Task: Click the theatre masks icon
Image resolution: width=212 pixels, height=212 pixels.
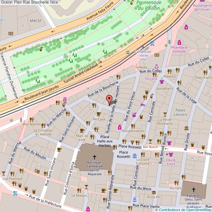Action: (x=38, y=170)
